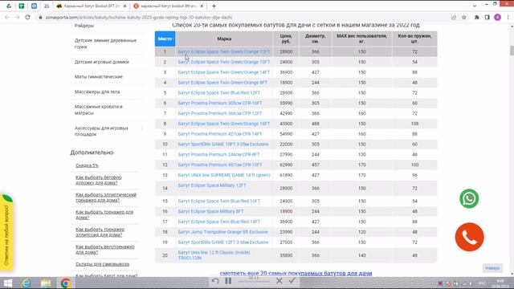Reload the current page

click(x=27, y=17)
